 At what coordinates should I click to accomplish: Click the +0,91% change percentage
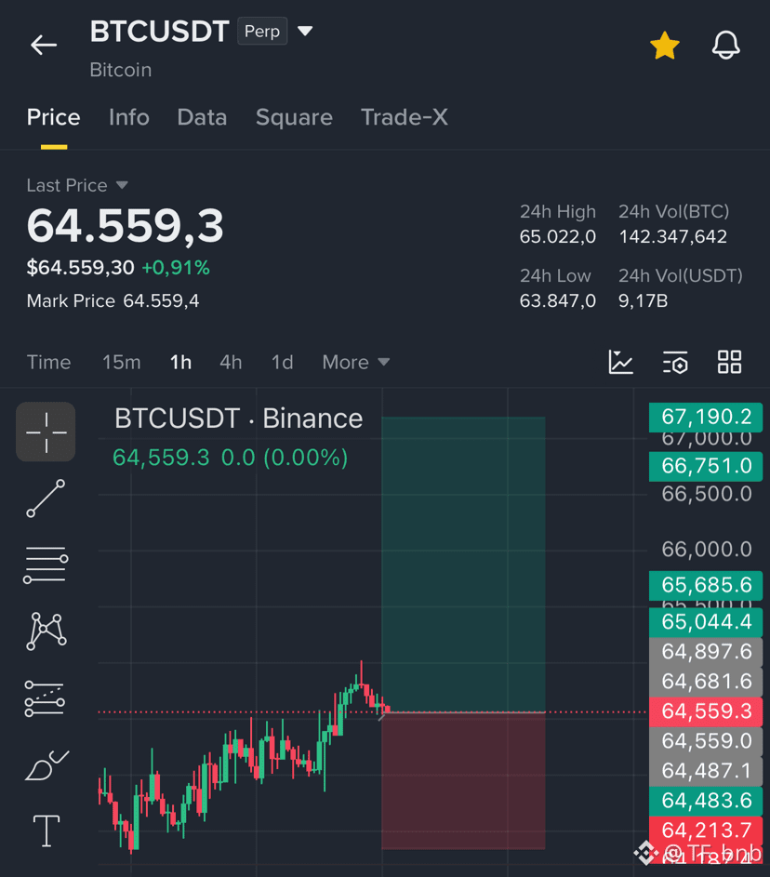click(176, 268)
